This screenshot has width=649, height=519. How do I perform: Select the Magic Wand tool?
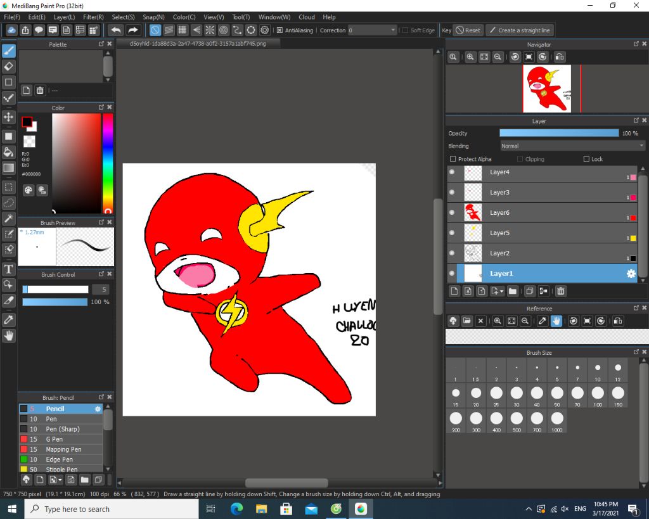pos(9,218)
